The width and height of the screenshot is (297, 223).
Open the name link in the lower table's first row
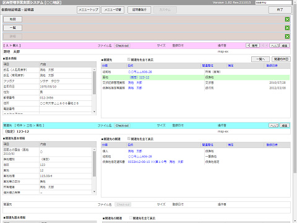[x=135, y=151]
